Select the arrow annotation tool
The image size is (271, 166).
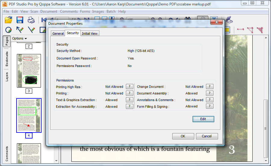pyautogui.click(x=20, y=30)
